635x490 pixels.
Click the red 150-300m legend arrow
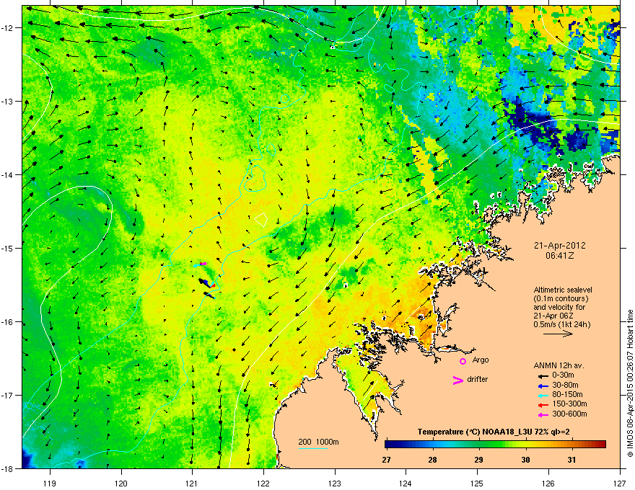(x=543, y=405)
